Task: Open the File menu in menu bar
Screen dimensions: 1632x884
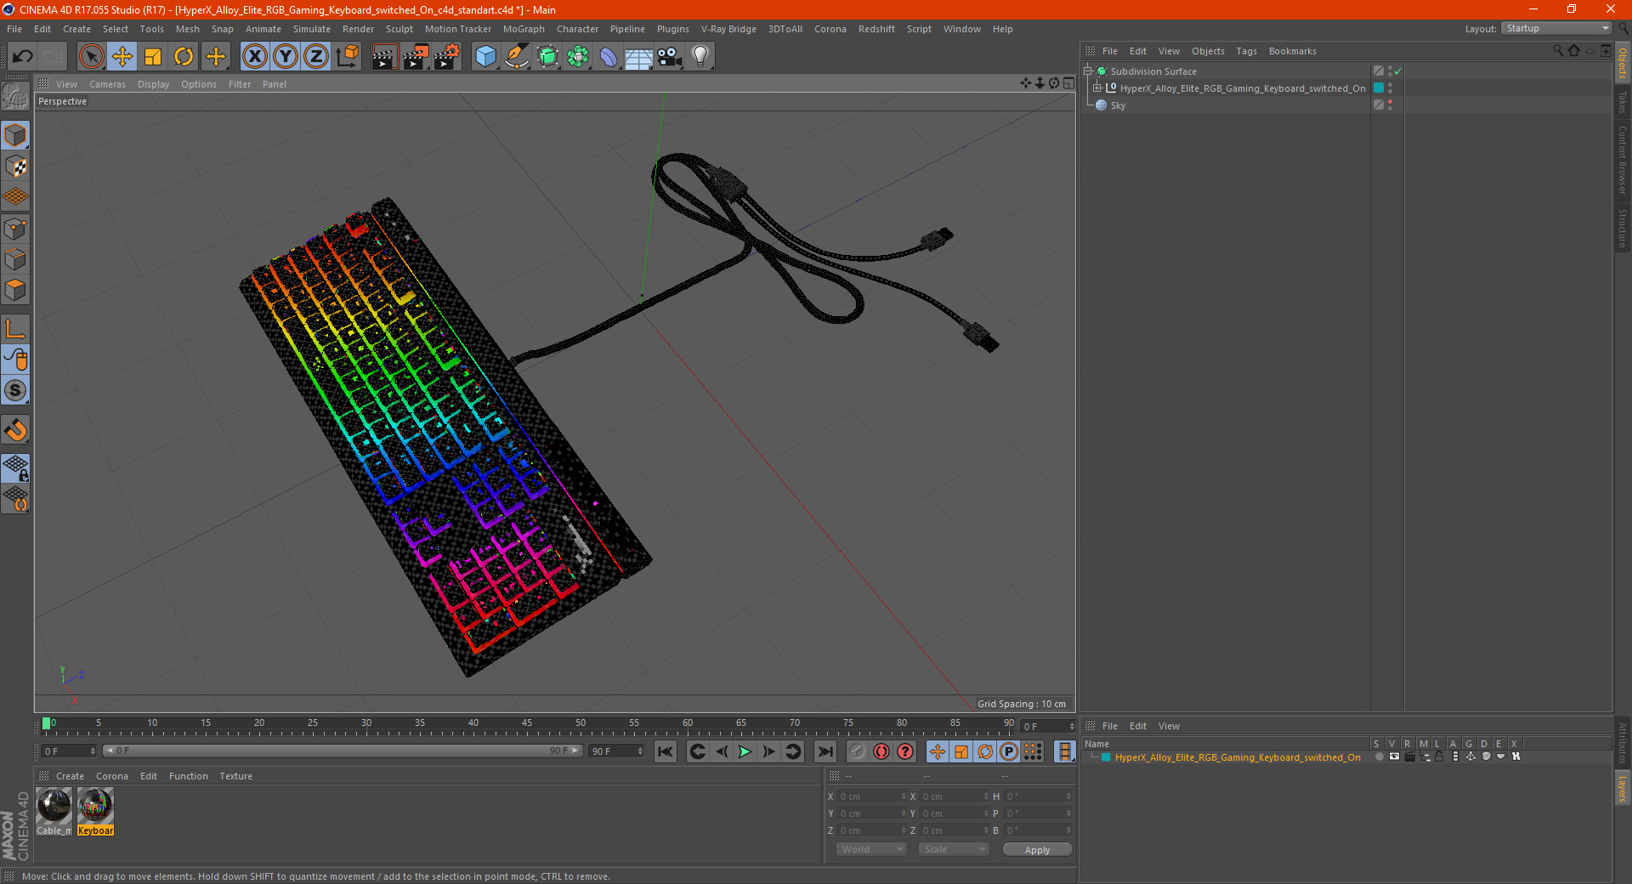Action: tap(14, 29)
